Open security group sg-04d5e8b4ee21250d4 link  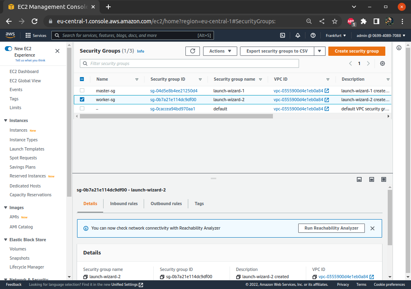(x=174, y=91)
